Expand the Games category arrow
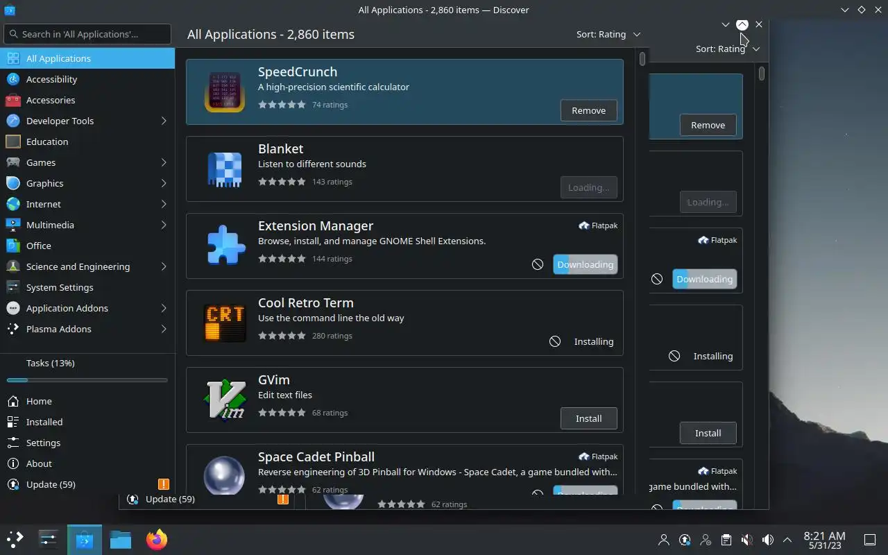The height and width of the screenshot is (555, 888). click(164, 162)
